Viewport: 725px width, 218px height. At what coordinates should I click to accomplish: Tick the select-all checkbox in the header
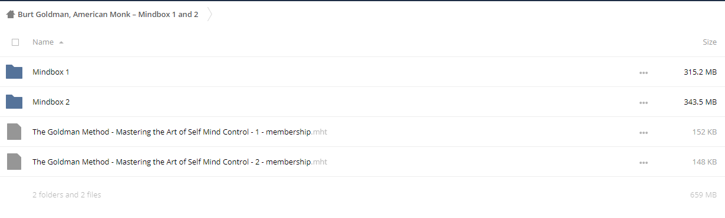coord(15,42)
